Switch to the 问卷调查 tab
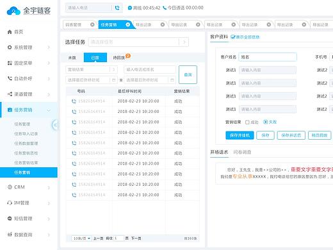The image size is (333, 250). click(242, 152)
